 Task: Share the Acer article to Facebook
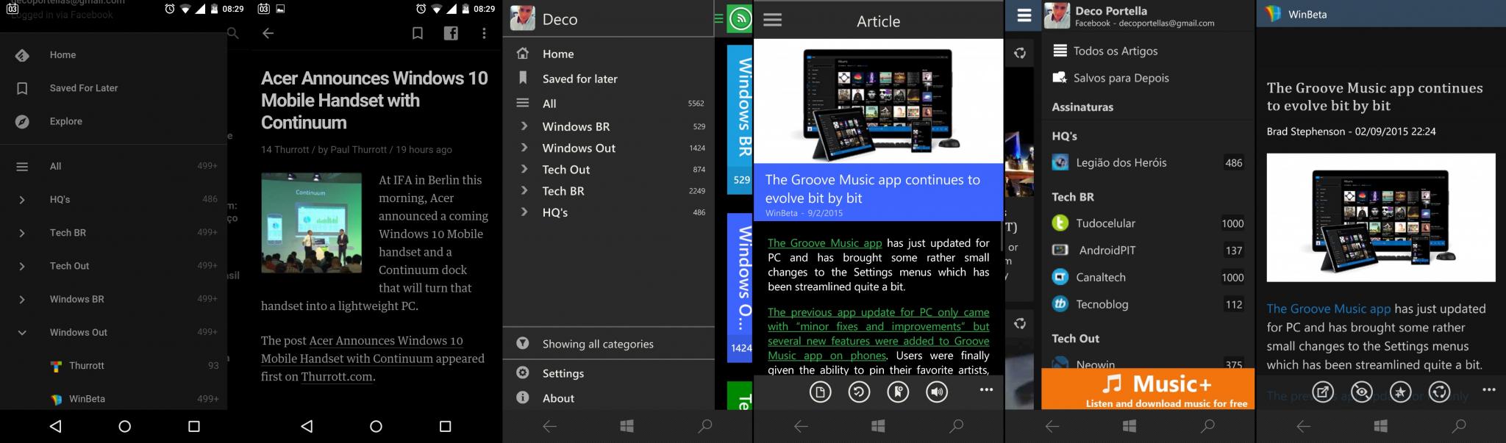point(451,33)
